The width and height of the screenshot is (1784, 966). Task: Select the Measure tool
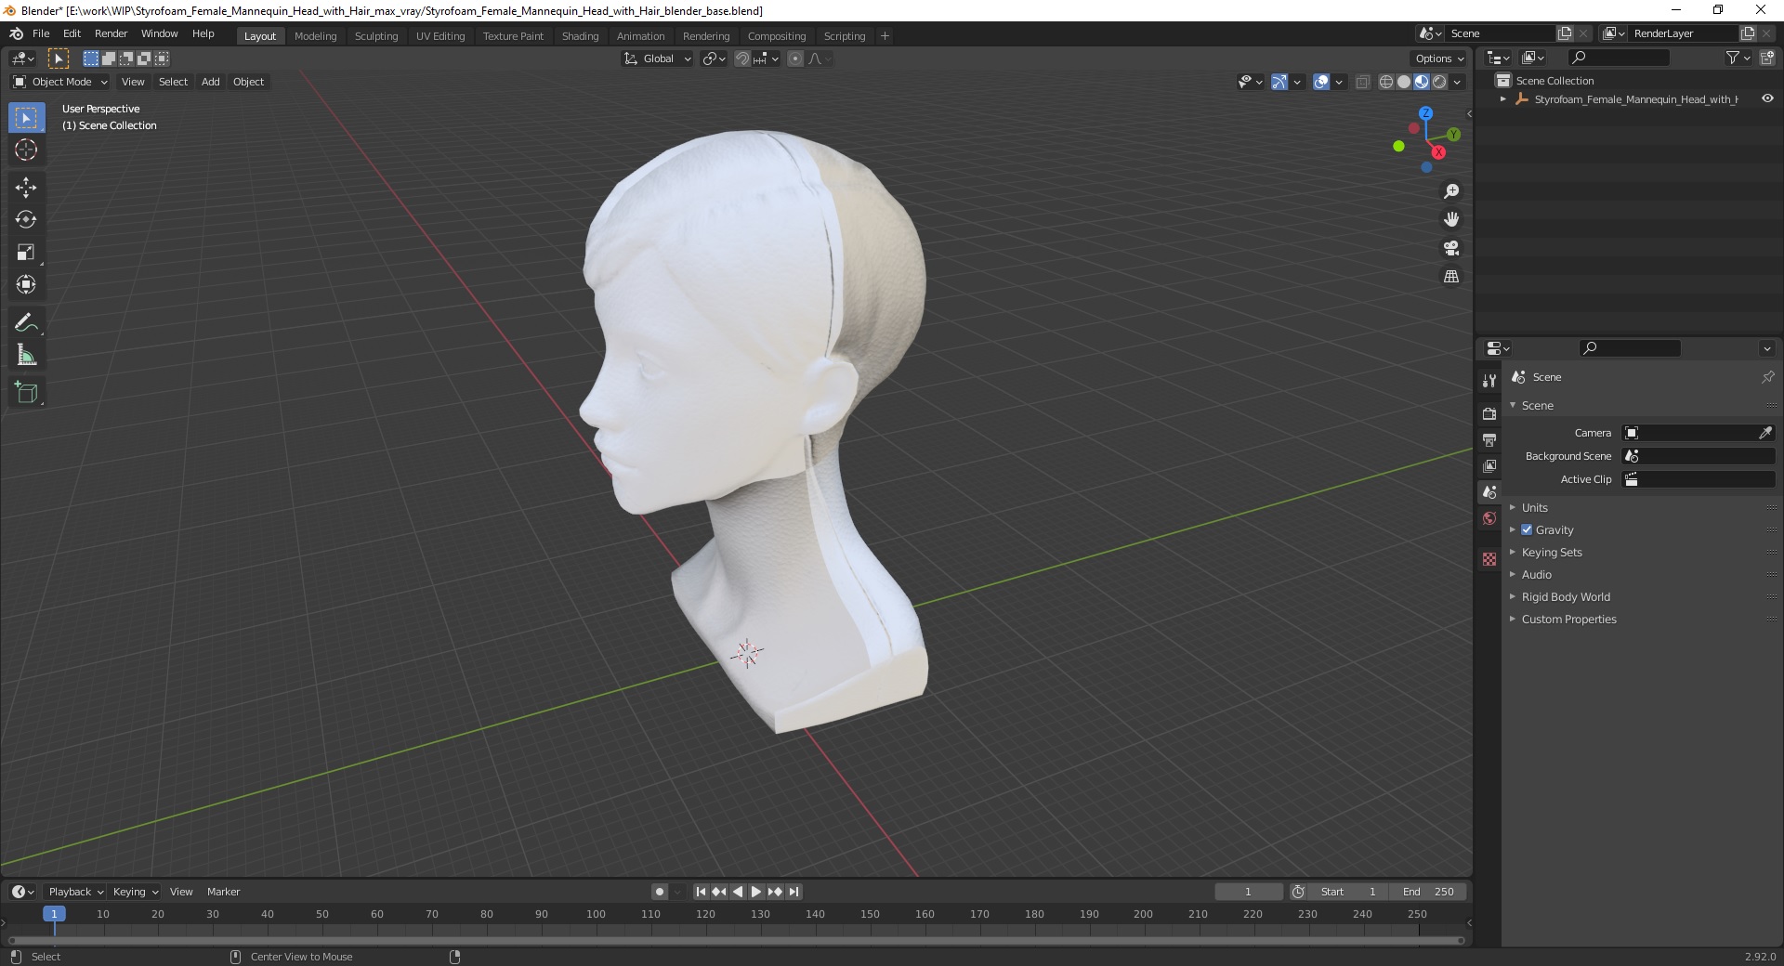[x=26, y=356]
